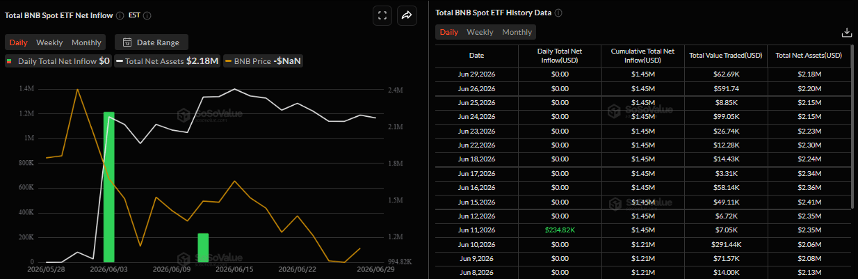Click the $2.06M net assets cell
This screenshot has width=858, height=279.
pos(809,245)
